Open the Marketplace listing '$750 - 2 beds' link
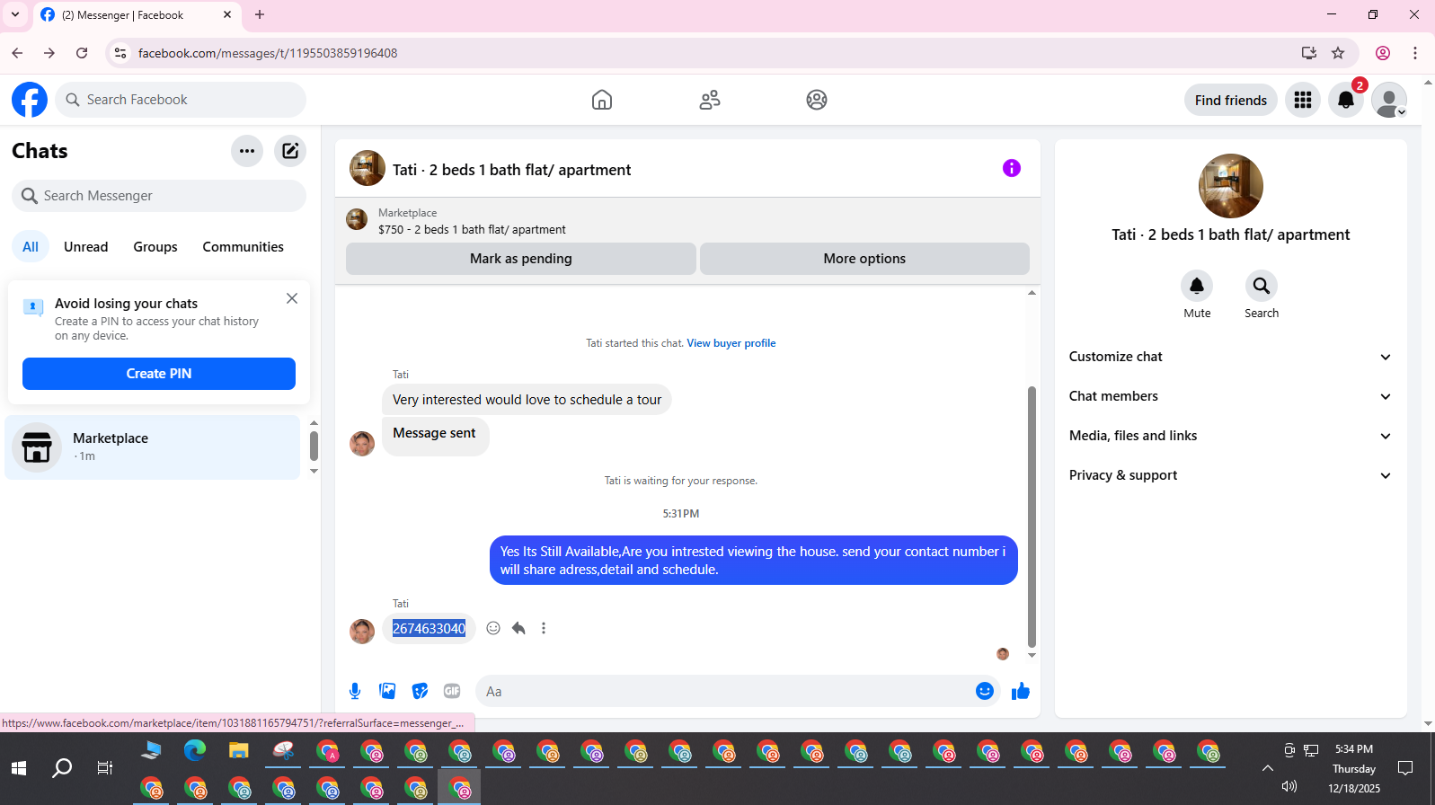The width and height of the screenshot is (1435, 805). [x=472, y=230]
